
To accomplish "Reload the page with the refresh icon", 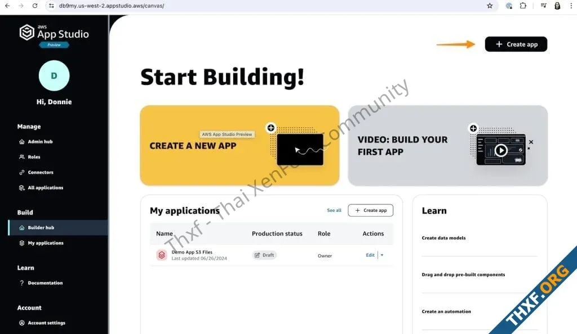I will coord(35,6).
